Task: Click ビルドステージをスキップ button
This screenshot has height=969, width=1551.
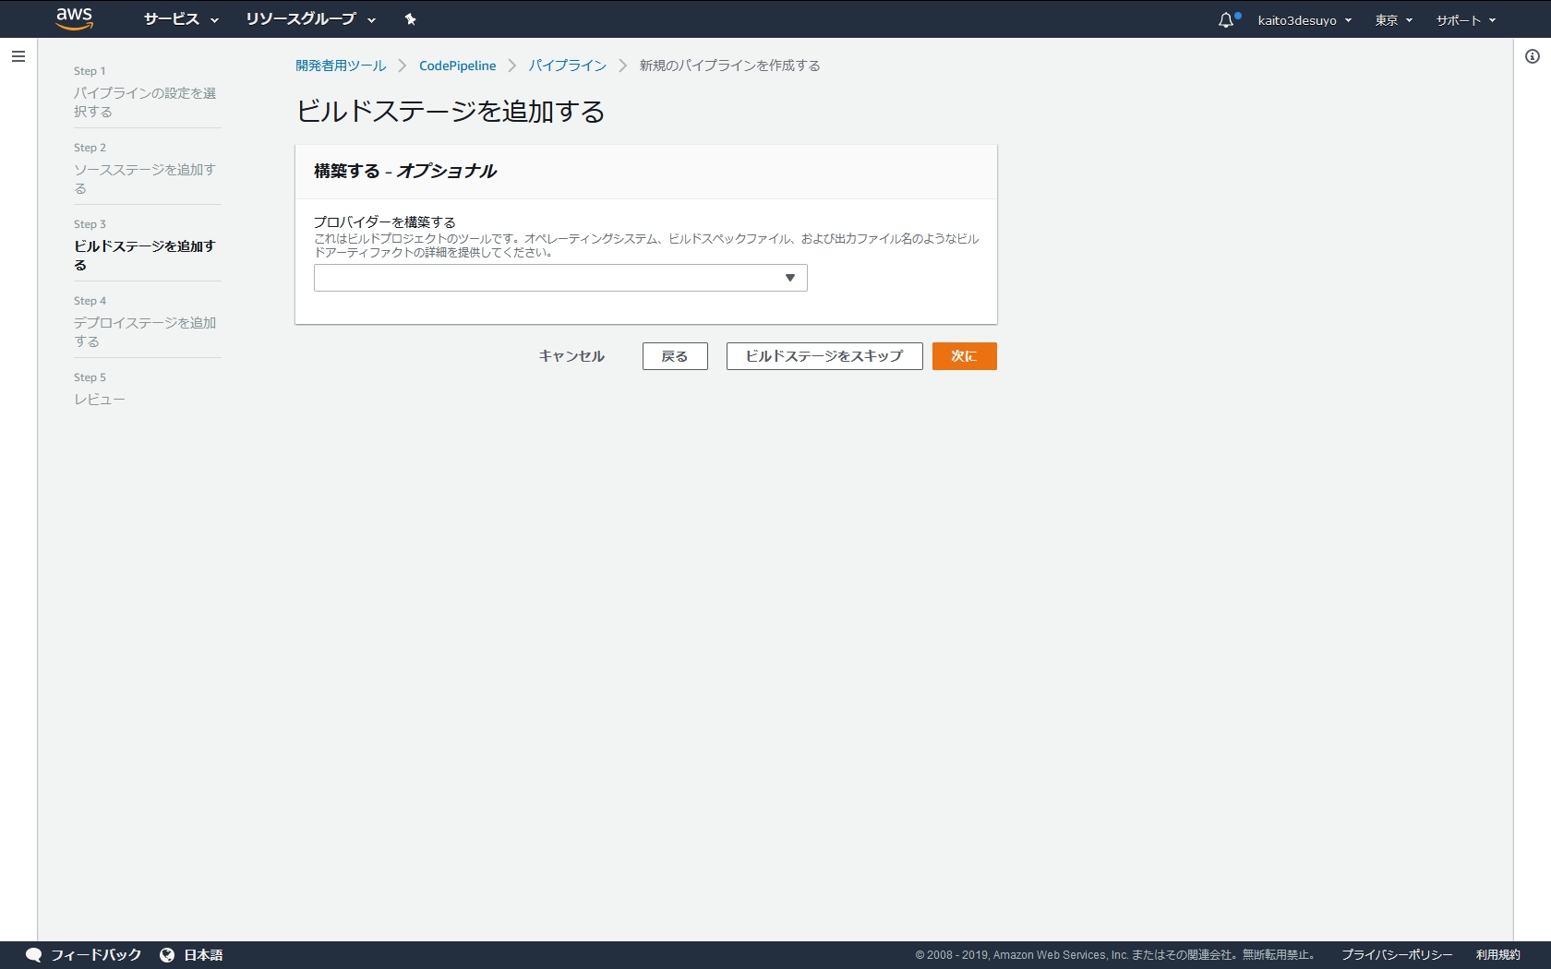Action: click(x=824, y=356)
